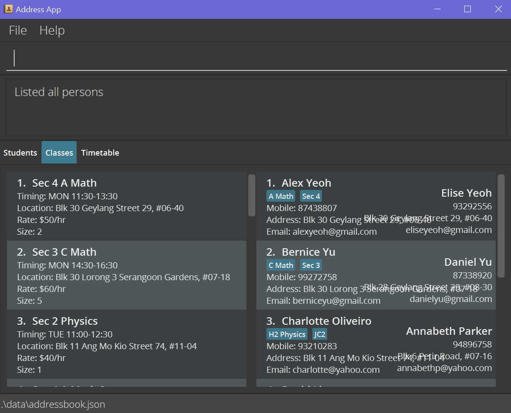Click Mobile: 93210283
The image size is (511, 413).
point(302,346)
